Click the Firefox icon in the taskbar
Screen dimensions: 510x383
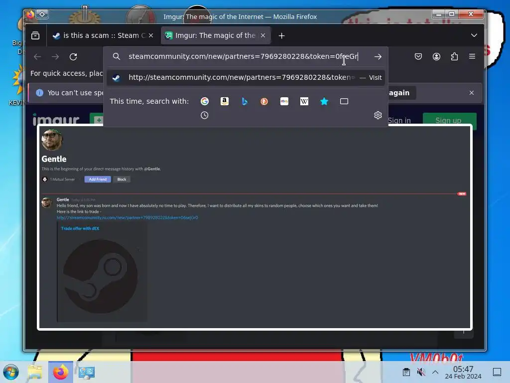click(61, 372)
